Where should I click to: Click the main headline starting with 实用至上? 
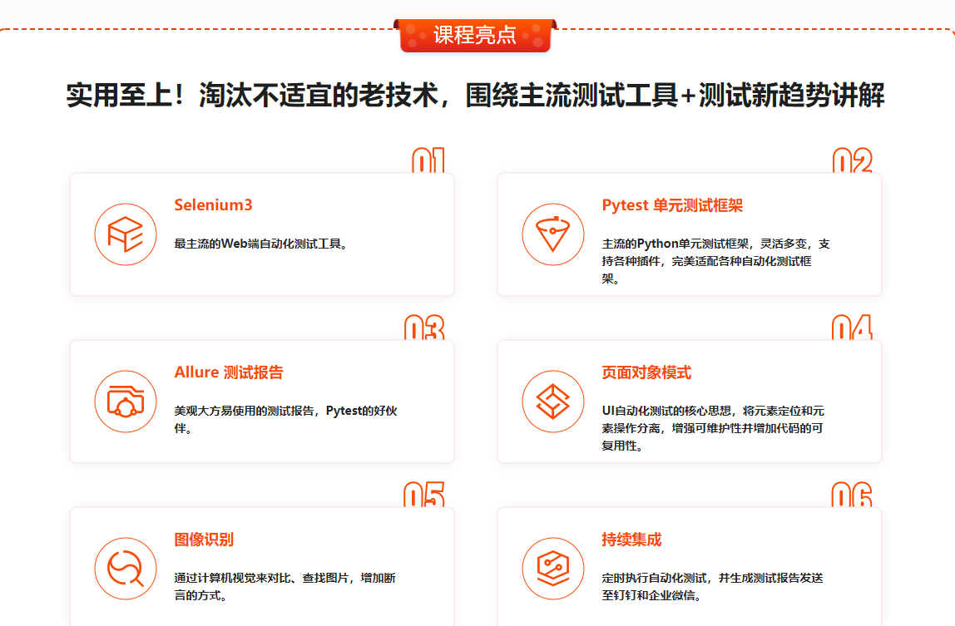tap(475, 96)
